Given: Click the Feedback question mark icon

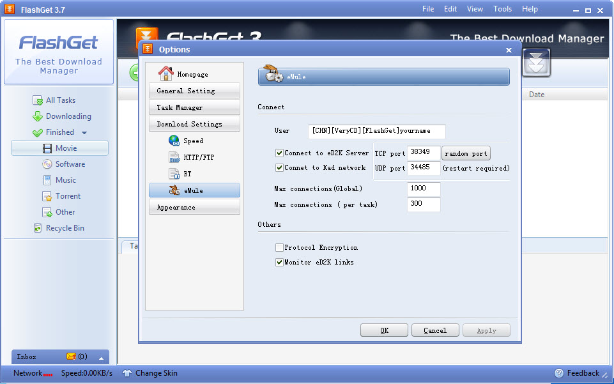Looking at the screenshot, I should coord(559,373).
